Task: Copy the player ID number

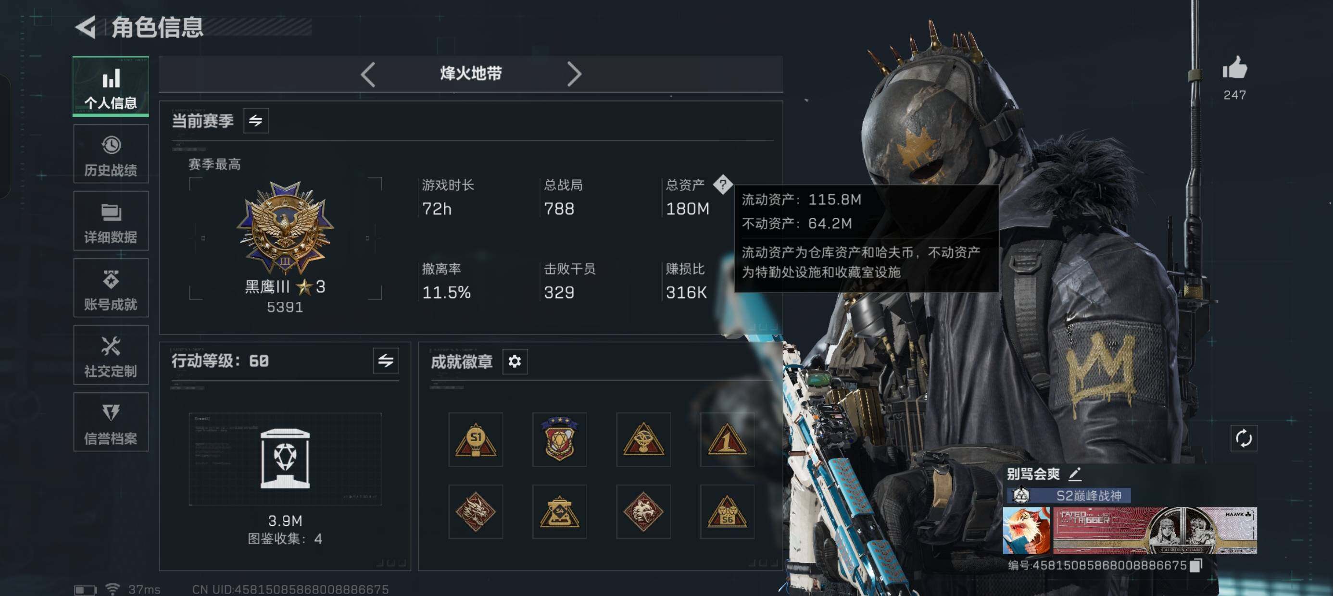Action: tap(1196, 565)
